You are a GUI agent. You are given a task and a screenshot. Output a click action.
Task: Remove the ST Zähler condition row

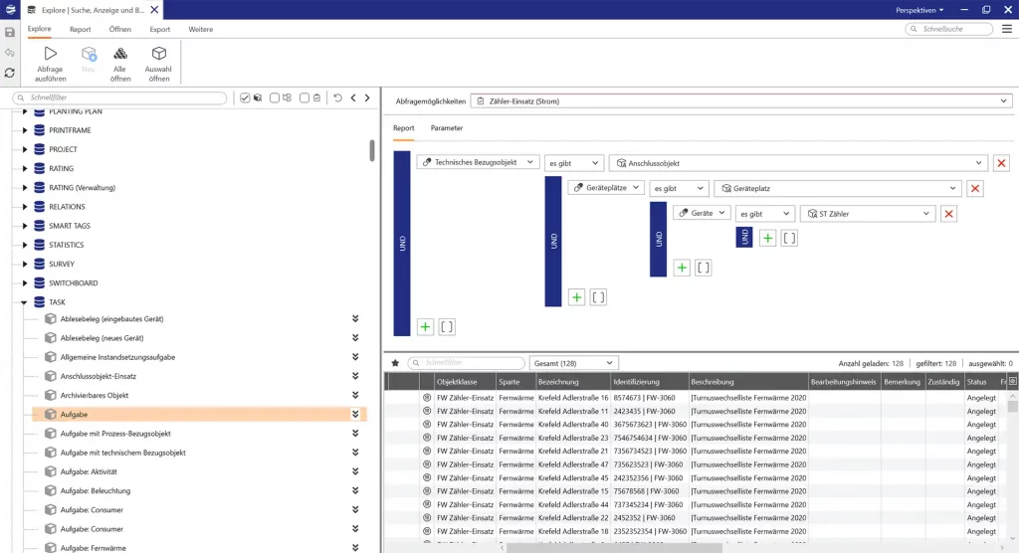pos(948,213)
